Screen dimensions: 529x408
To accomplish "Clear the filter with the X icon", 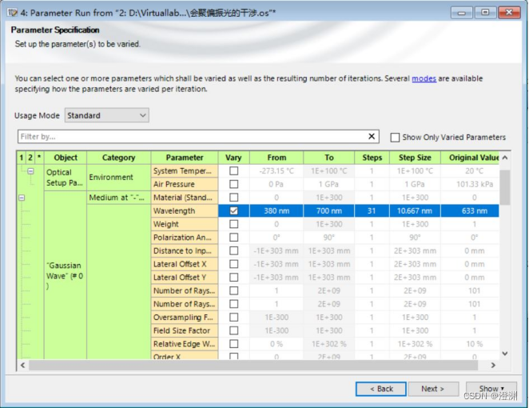I will (x=372, y=137).
